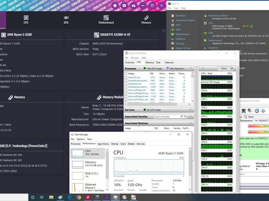Click the Views button in Resource Monitor
This screenshot has width=269, height=201.
click(224, 68)
